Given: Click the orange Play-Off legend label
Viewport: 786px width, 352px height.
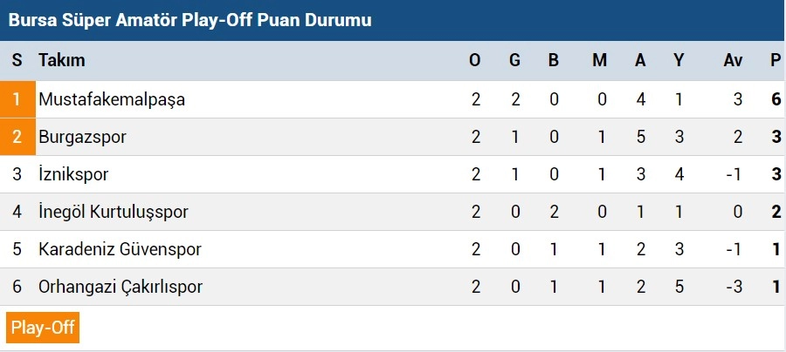Looking at the screenshot, I should [x=43, y=328].
